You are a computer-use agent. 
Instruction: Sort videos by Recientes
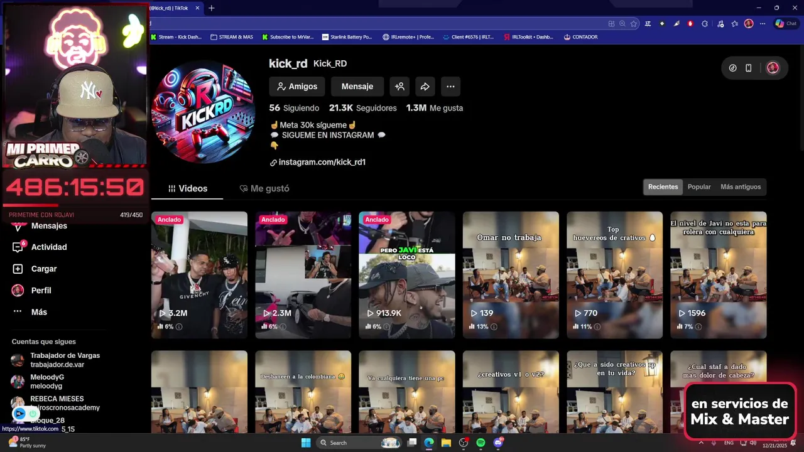tap(663, 187)
